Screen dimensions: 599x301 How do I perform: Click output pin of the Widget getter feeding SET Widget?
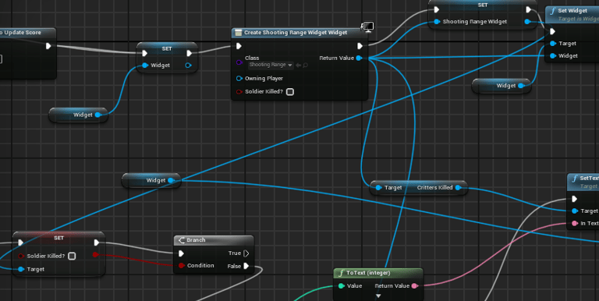click(x=97, y=115)
